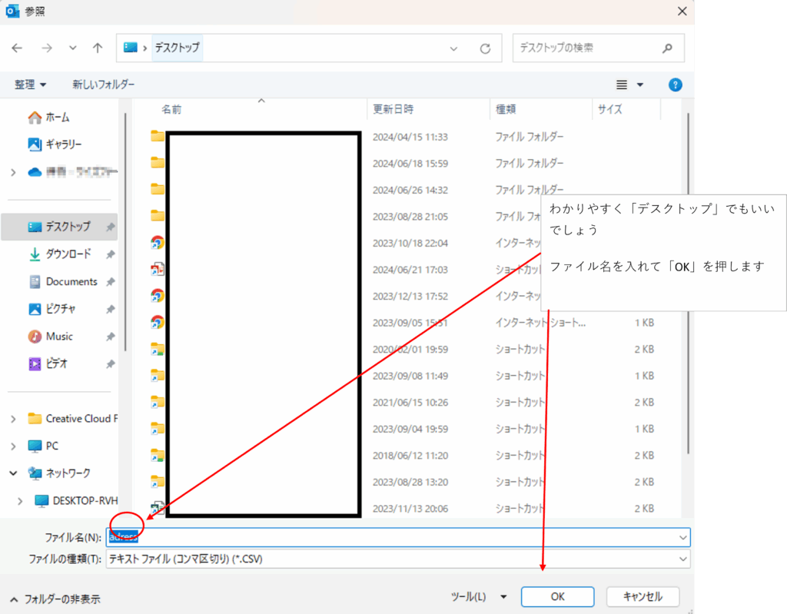The width and height of the screenshot is (787, 614).
Task: Click the OK button
Action: click(x=557, y=596)
